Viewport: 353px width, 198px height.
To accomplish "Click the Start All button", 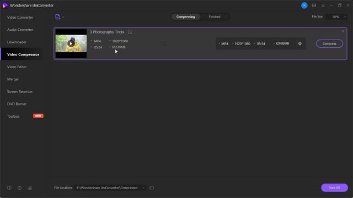I will (x=334, y=188).
